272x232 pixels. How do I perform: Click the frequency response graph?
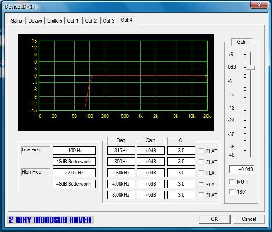pos(116,82)
